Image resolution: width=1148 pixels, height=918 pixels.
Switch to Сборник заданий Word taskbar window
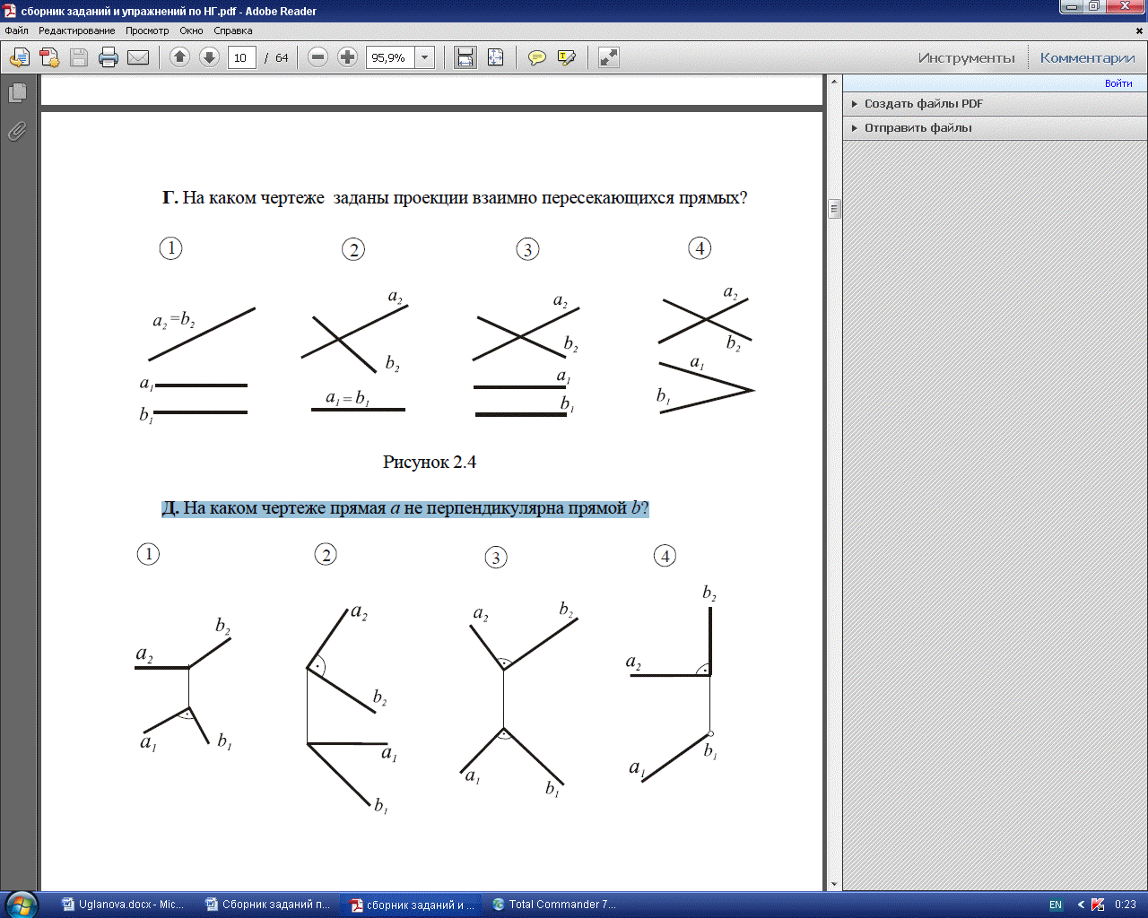tap(267, 905)
